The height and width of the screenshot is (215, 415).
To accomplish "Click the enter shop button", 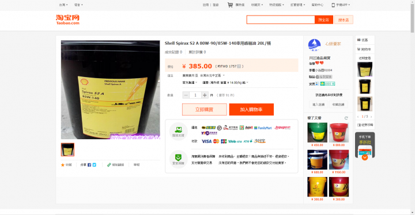I will [318, 105].
